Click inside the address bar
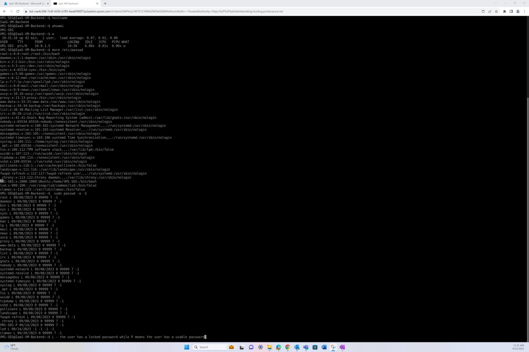Viewport: 529px width, 352px height. click(162, 11)
